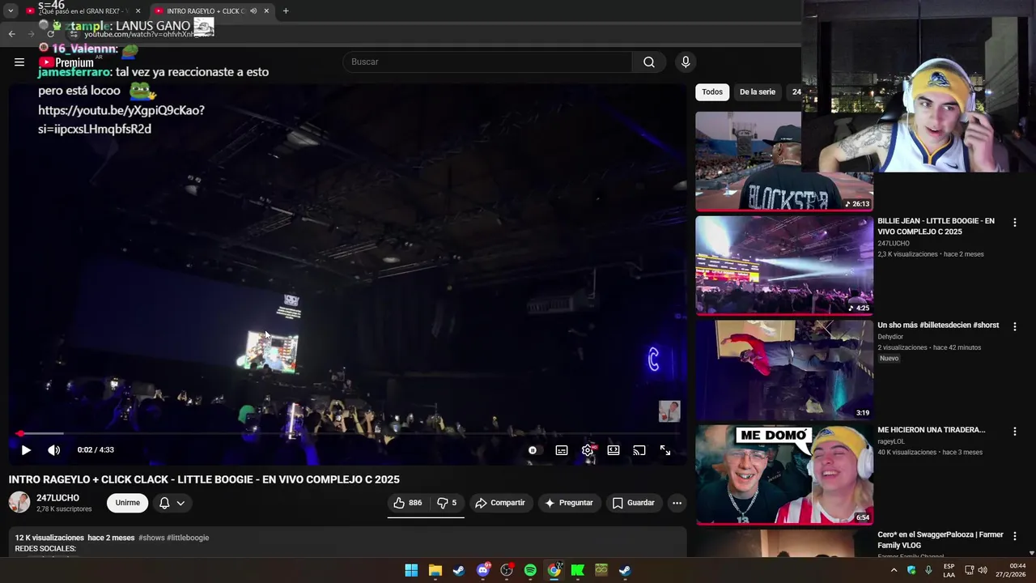Viewport: 1036px width, 583px height.
Task: Play the video
Action: [x=26, y=450]
